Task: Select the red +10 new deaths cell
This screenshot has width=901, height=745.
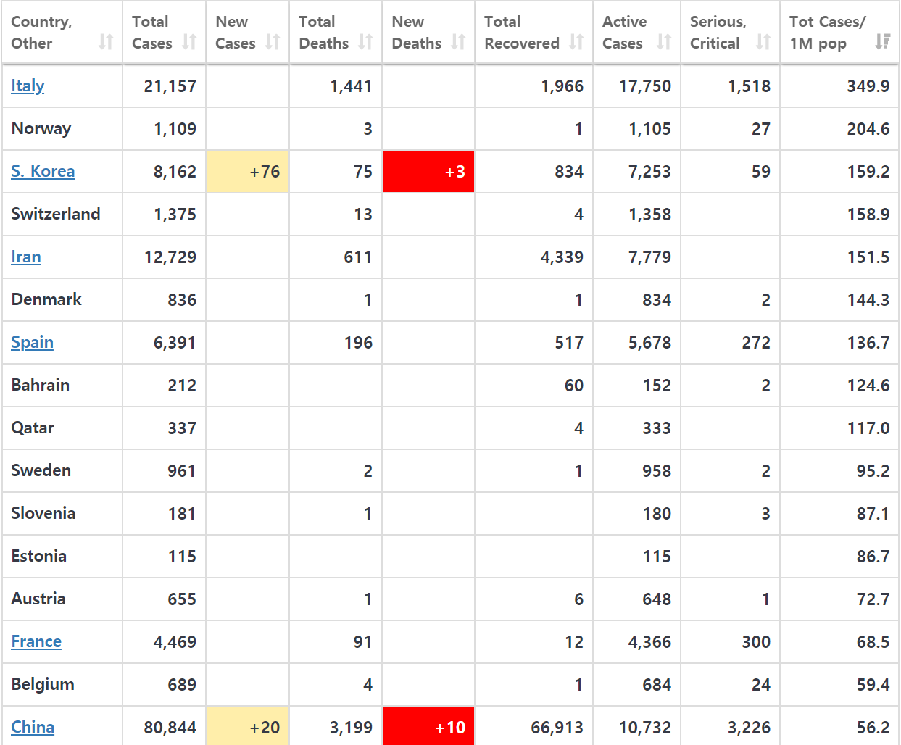Action: point(428,726)
